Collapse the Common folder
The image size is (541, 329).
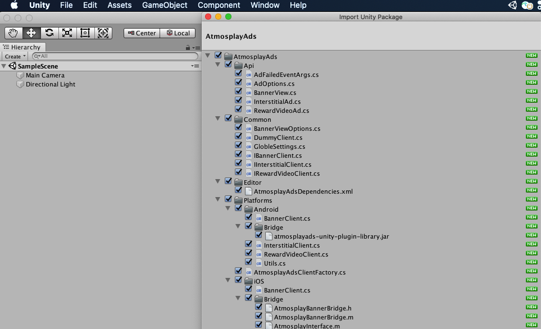tap(218, 118)
